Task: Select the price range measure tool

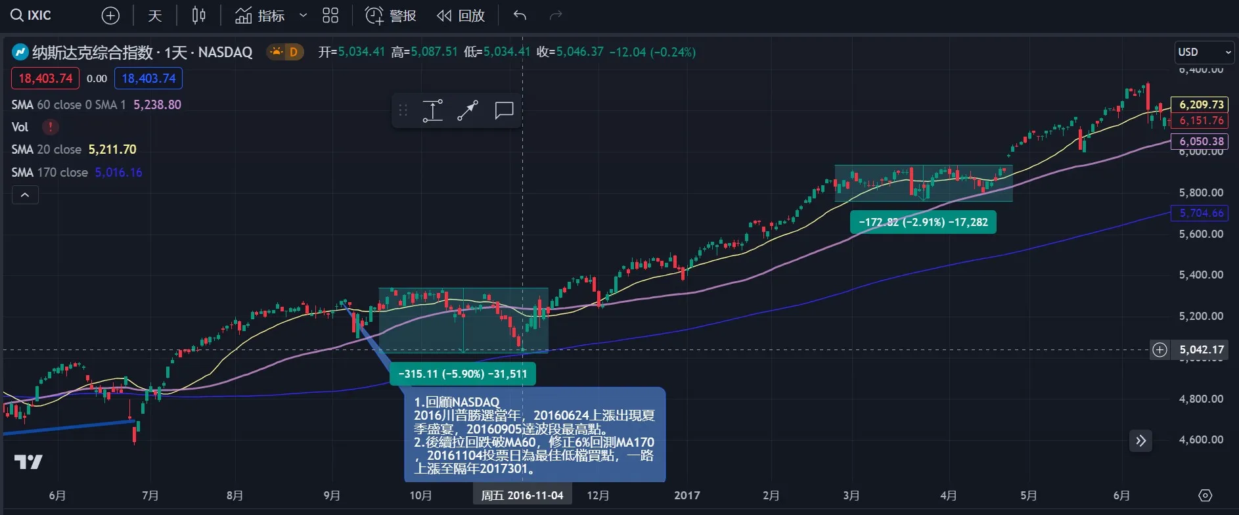Action: [x=432, y=110]
